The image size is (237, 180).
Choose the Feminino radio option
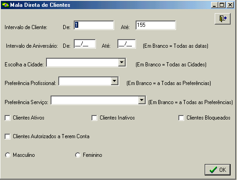78,155
